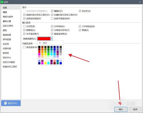Screen dimensions: 143x113
Task: Pick the bright green swatch
Action: (x=48, y=54)
